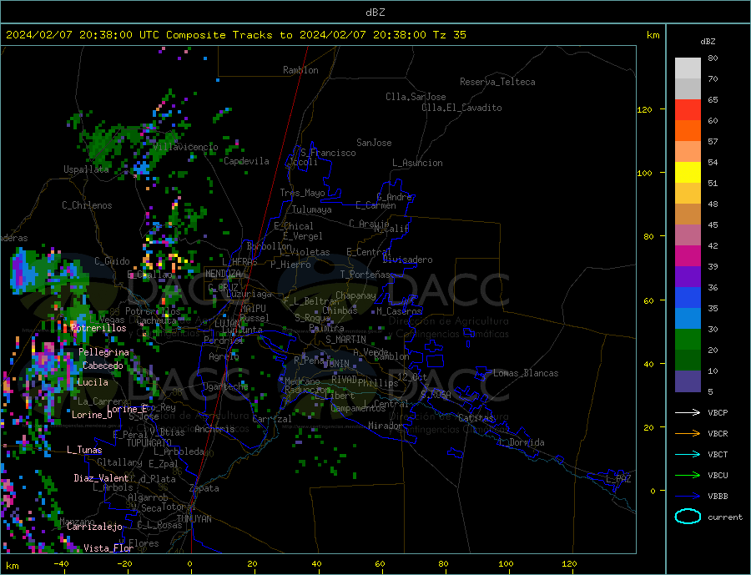Image resolution: width=751 pixels, height=575 pixels.
Task: Click the 40 tick on right axis
Action: click(648, 364)
